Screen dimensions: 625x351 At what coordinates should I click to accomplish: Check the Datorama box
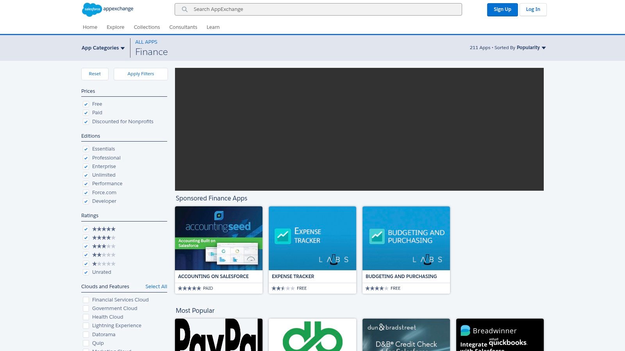86,335
